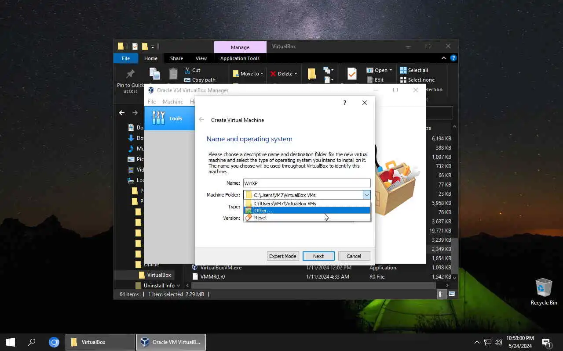
Task: Open the File tab in File Explorer
Action: [126, 58]
